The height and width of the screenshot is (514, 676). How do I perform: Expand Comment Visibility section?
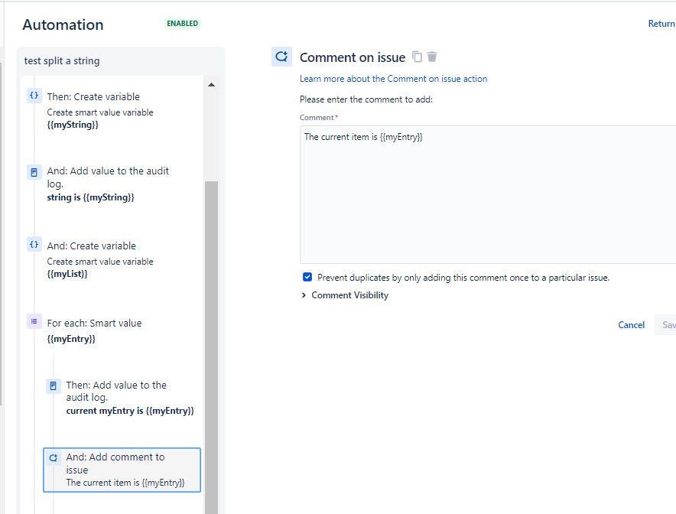(346, 295)
